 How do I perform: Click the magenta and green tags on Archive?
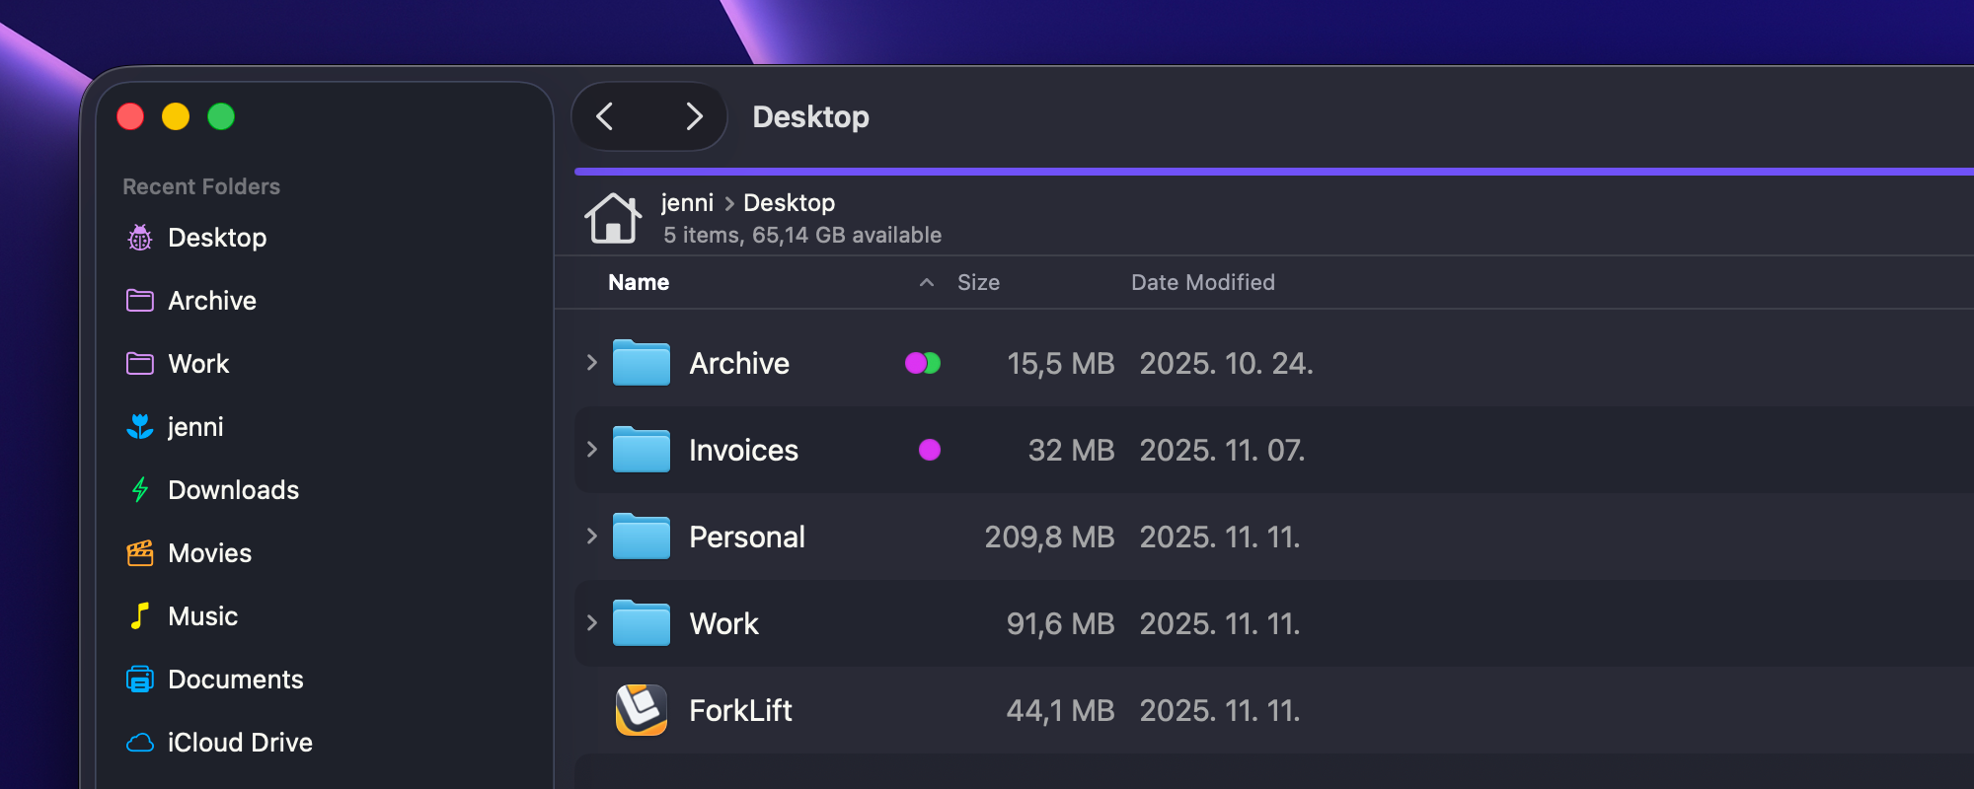pos(923,363)
